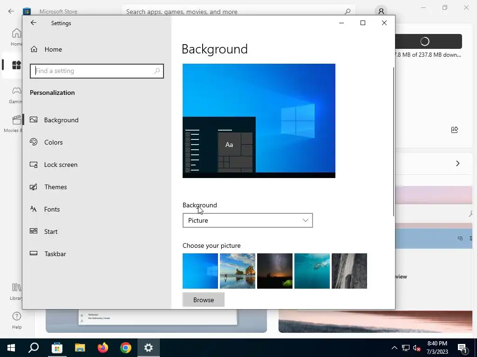
Task: Focus the Find a setting search box
Action: point(97,71)
